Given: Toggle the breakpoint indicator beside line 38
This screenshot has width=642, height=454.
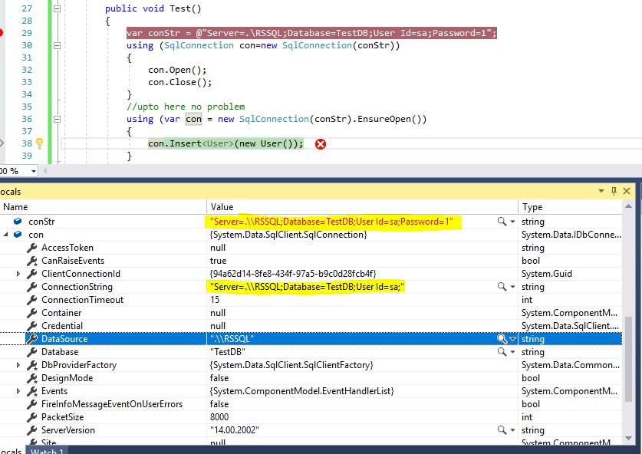Looking at the screenshot, I should tap(3, 143).
